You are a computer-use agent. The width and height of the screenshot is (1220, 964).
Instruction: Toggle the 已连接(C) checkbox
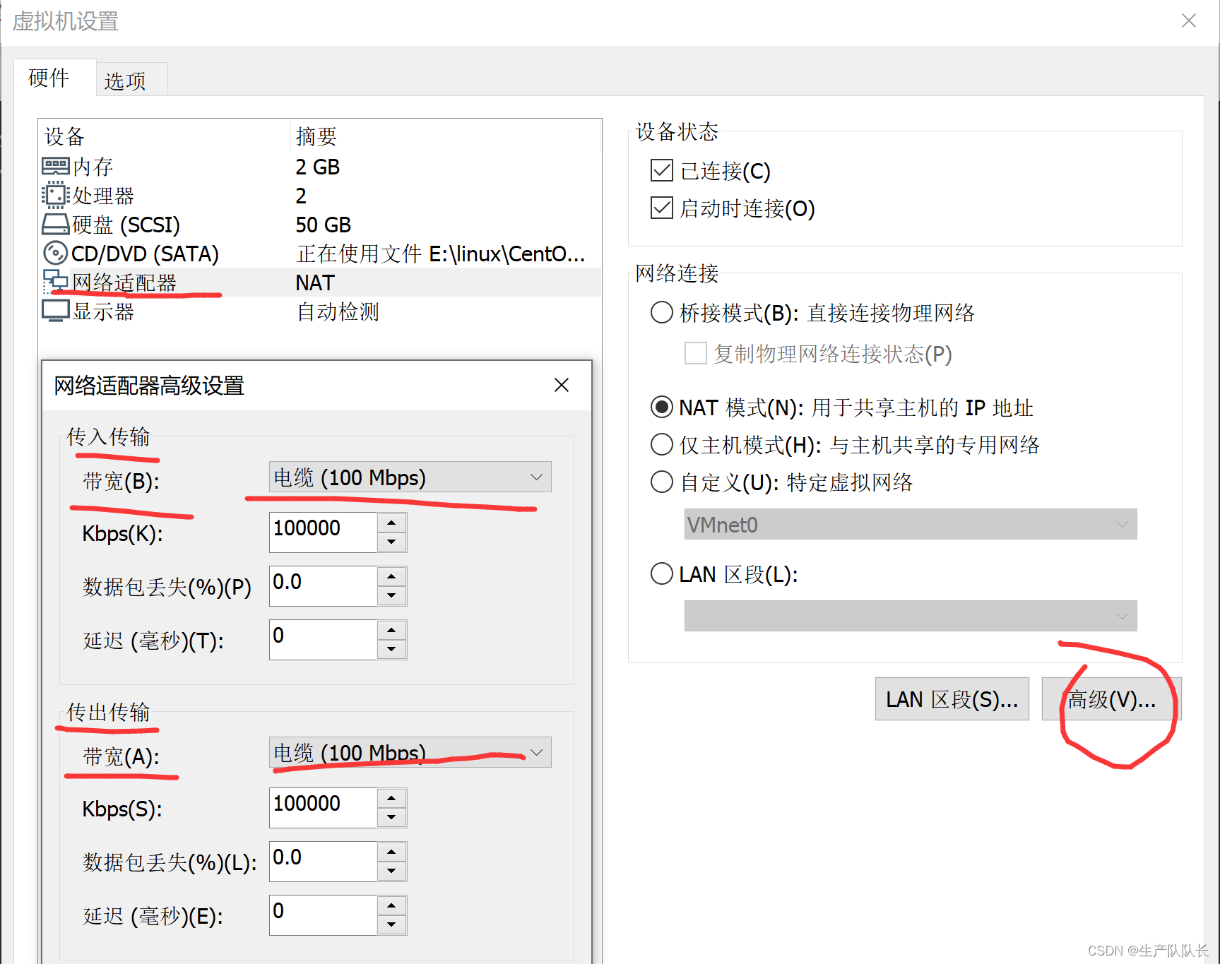661,170
